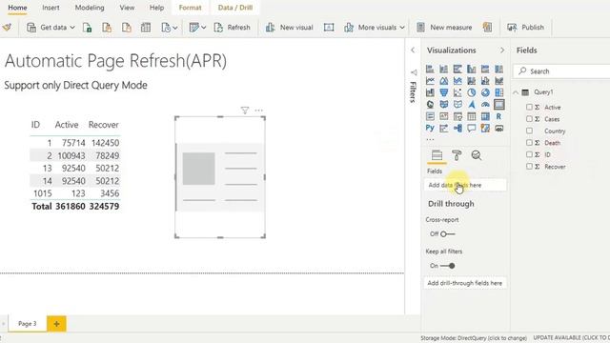Select the R script visual

[499, 116]
